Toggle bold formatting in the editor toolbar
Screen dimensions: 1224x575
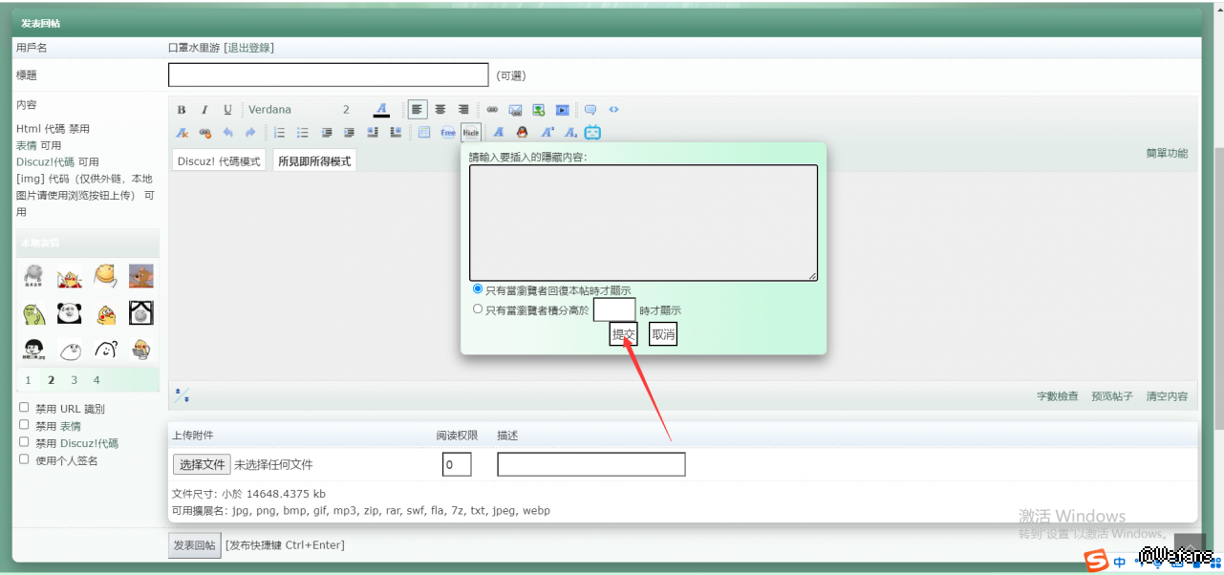click(x=182, y=110)
